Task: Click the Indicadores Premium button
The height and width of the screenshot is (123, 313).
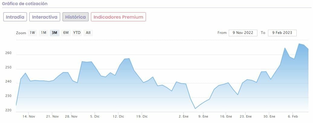Action: pos(118,17)
